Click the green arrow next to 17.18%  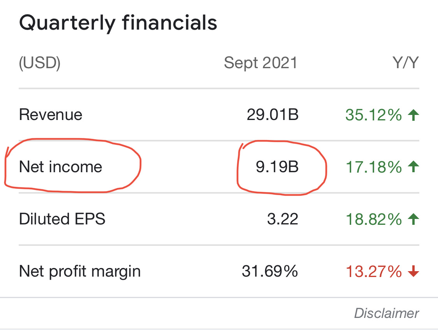tap(413, 167)
